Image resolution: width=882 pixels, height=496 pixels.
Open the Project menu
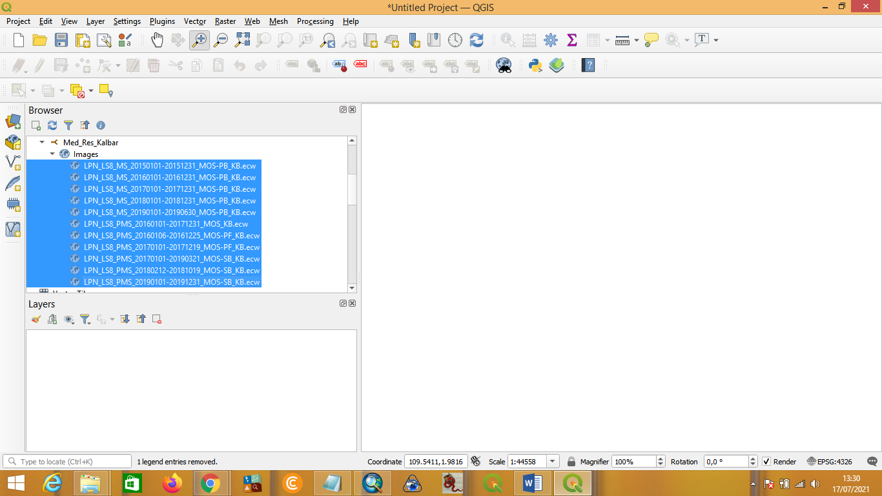point(18,21)
